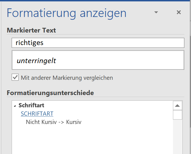Image resolution: width=191 pixels, height=154 pixels.
Task: Click the scrollbar track below the thumb
Action: 177,136
